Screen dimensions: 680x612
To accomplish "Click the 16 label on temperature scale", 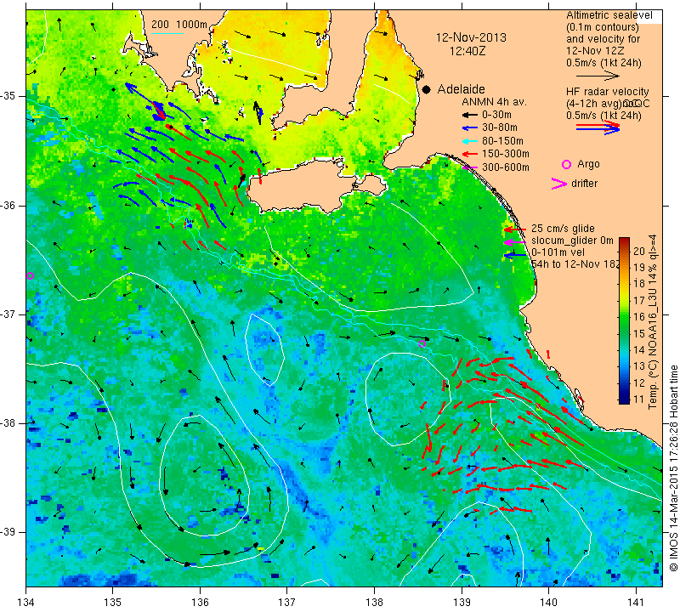I will 639,317.
